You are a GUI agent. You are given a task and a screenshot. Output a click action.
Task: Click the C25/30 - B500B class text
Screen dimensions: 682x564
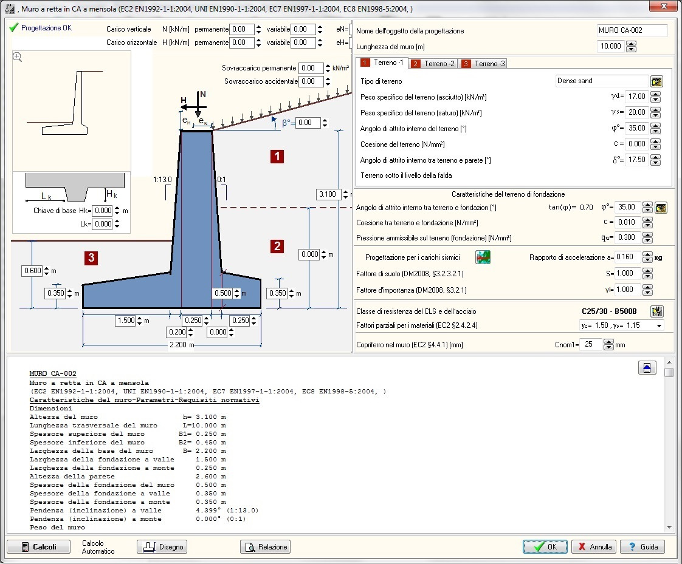[609, 311]
